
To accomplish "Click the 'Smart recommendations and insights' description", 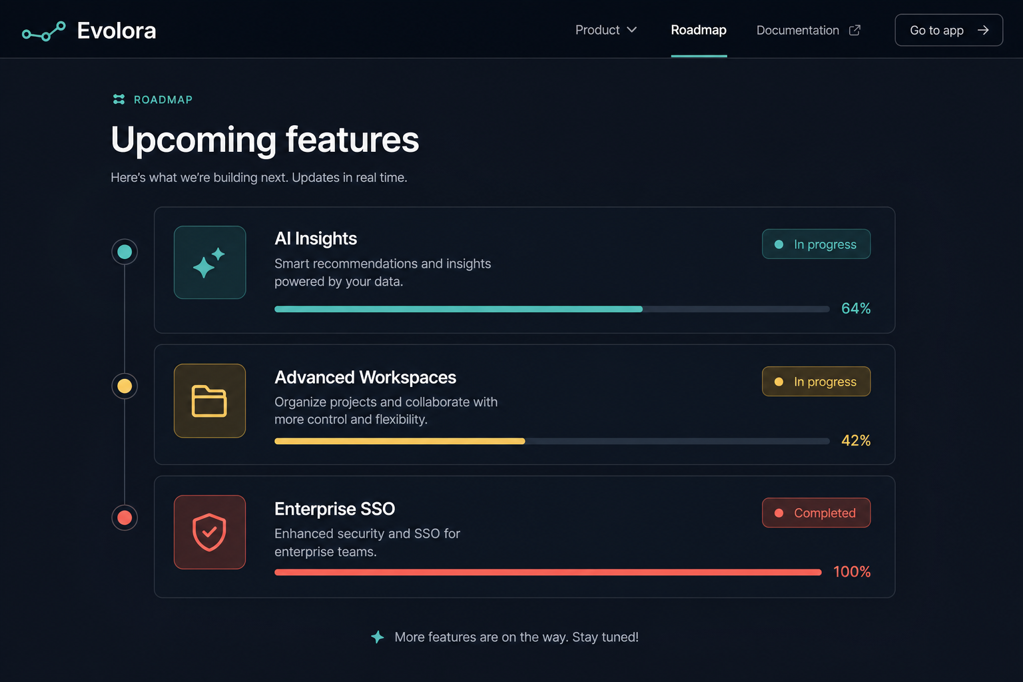I will coord(383,272).
